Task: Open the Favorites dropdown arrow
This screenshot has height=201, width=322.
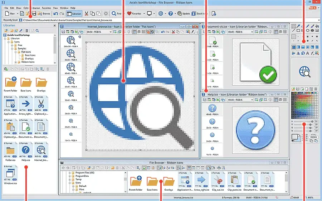Action: point(144,14)
